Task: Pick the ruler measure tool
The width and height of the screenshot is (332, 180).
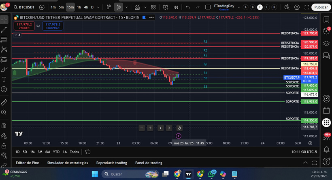Action: tap(4, 103)
